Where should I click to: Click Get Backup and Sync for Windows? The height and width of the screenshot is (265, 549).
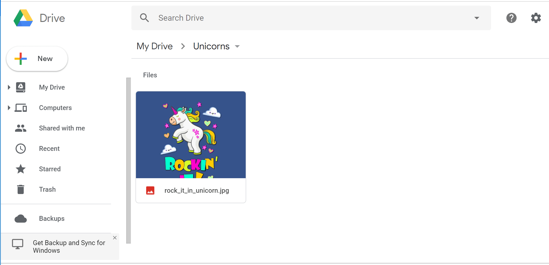point(69,246)
